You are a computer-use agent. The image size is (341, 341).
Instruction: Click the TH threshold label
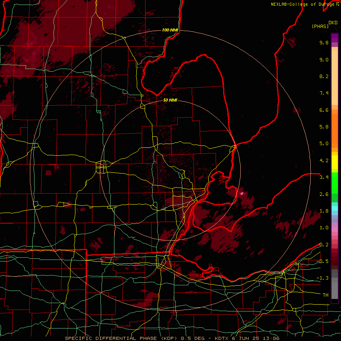(x=325, y=295)
